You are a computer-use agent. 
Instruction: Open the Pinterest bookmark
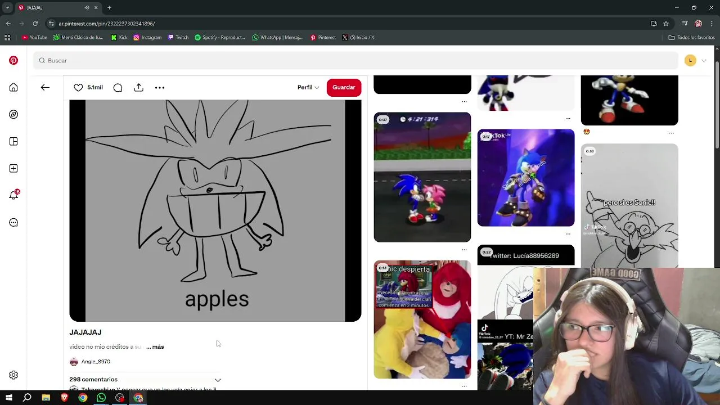(323, 38)
